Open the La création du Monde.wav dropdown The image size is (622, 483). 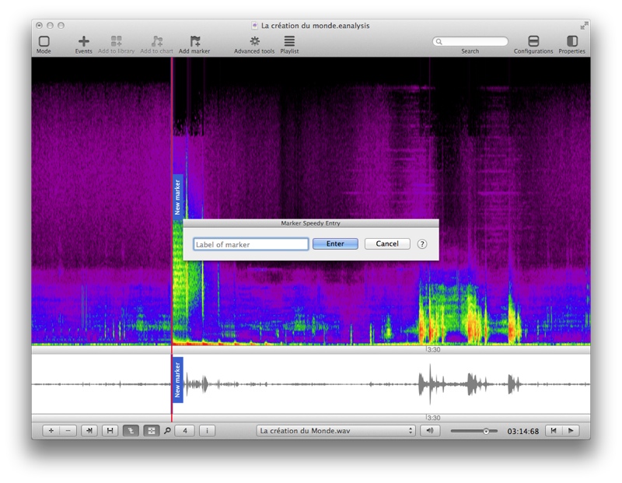pyautogui.click(x=336, y=431)
